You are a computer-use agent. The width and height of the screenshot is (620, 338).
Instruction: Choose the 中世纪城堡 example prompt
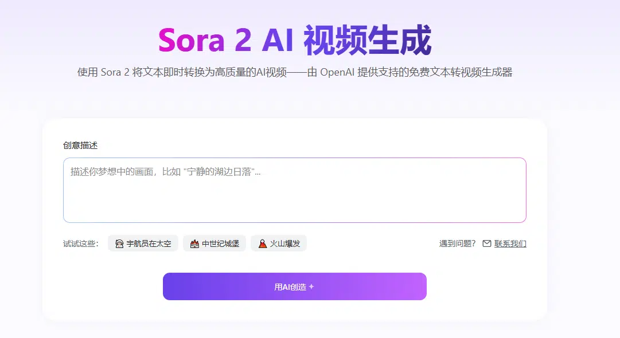[220, 243]
